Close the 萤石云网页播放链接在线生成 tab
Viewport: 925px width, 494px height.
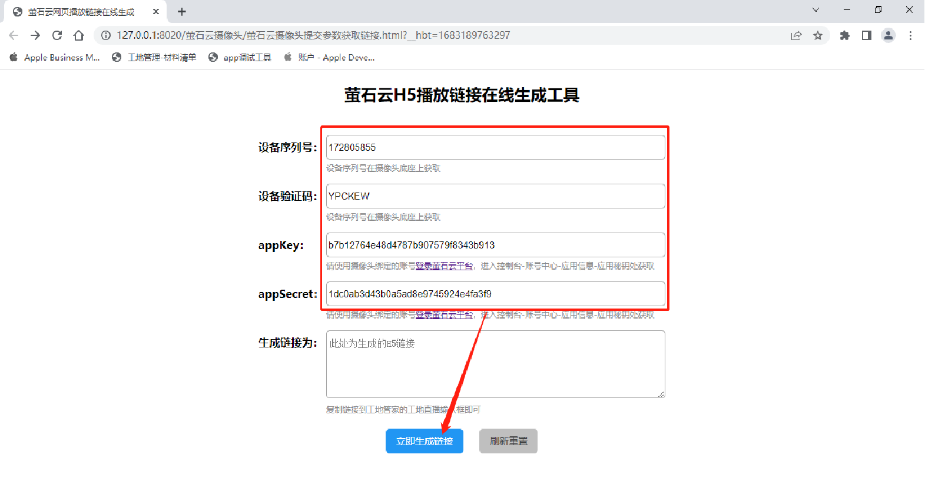pos(156,12)
